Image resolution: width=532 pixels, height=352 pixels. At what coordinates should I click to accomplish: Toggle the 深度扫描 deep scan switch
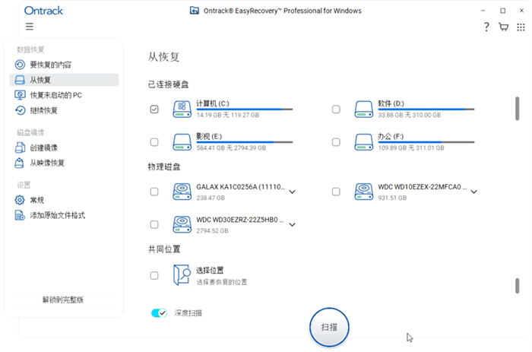[x=159, y=313]
